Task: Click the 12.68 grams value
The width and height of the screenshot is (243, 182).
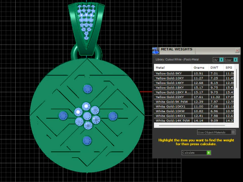Action: (x=198, y=83)
